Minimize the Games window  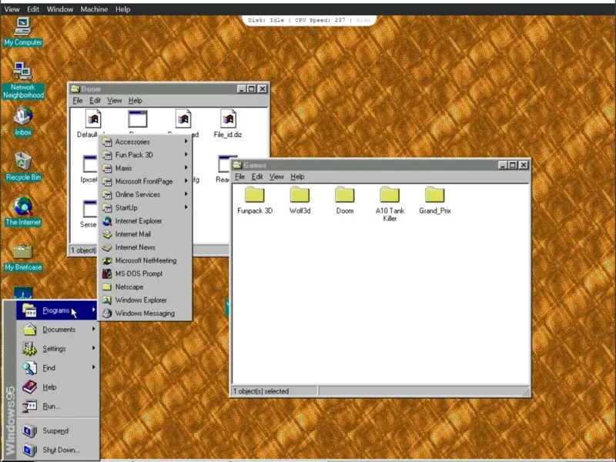pyautogui.click(x=503, y=165)
